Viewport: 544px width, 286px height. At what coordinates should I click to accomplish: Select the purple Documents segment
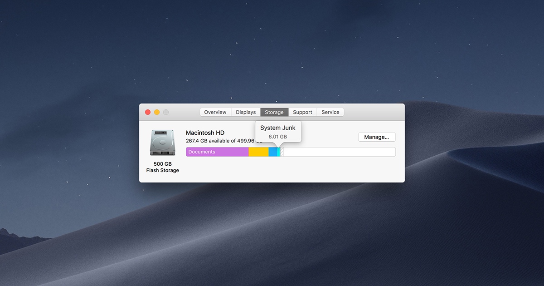click(x=218, y=152)
